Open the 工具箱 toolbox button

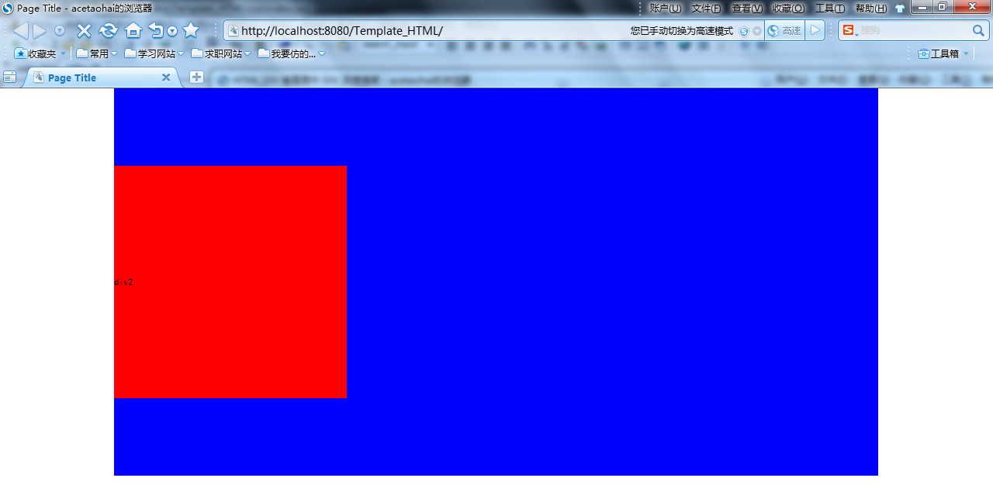tap(939, 53)
